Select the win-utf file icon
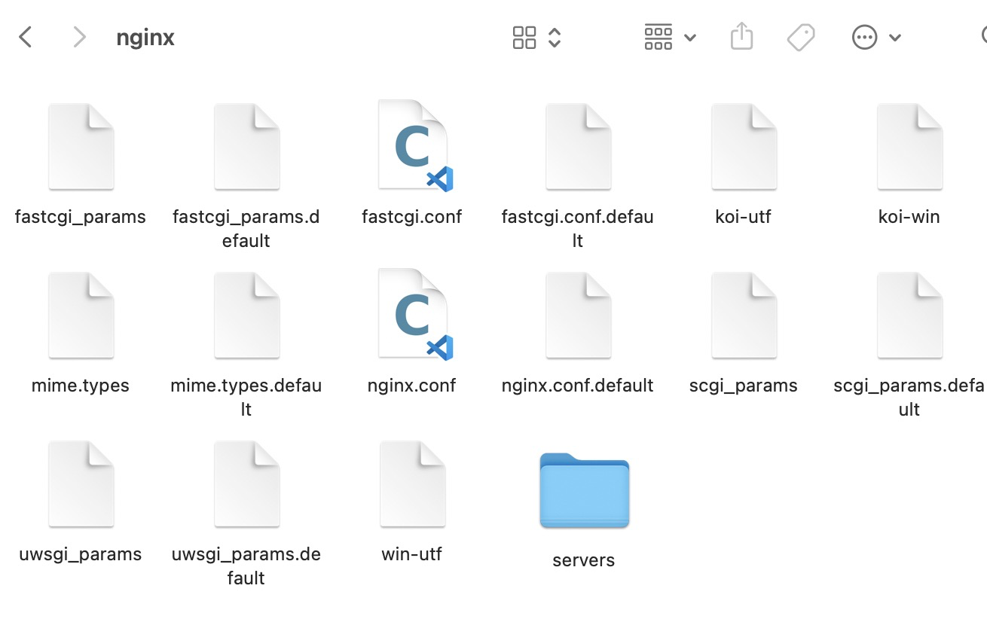This screenshot has width=987, height=619. pyautogui.click(x=412, y=484)
